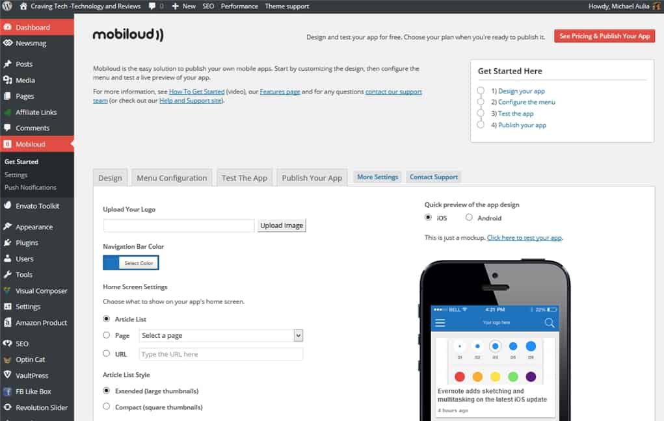Click the logo URL input field

[179, 225]
